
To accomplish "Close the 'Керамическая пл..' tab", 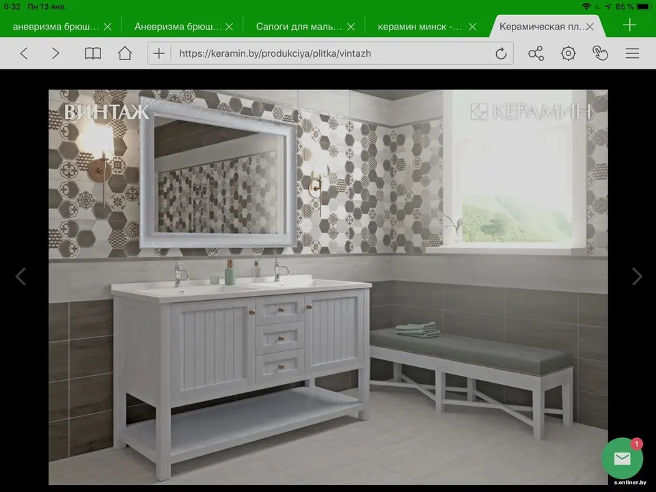I will pyautogui.click(x=590, y=27).
